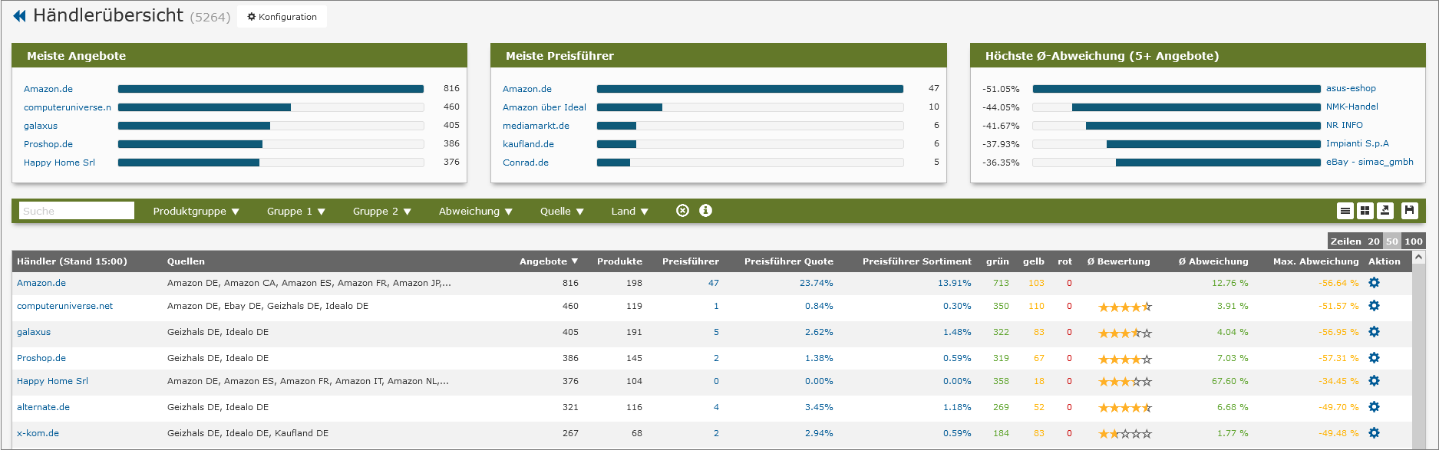This screenshot has height=450, width=1439.
Task: Click the back double-arrow beside Händlerübersicht
Action: [20, 16]
